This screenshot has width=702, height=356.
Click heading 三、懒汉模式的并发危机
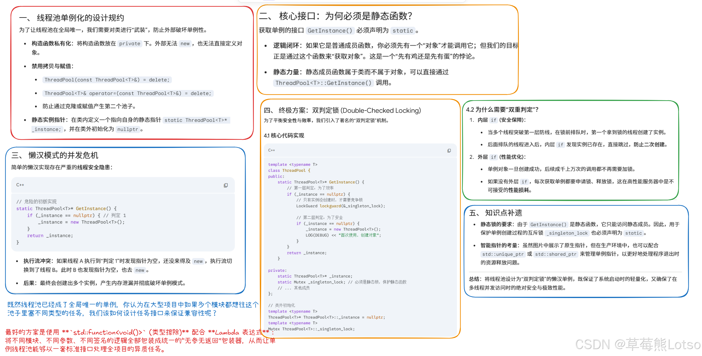pos(55,155)
